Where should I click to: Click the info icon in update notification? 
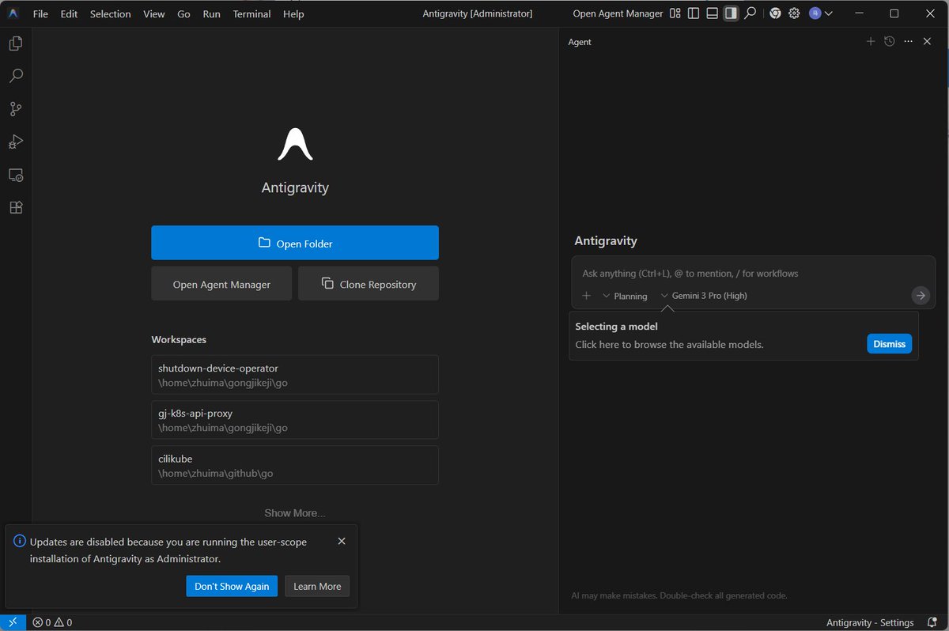20,542
